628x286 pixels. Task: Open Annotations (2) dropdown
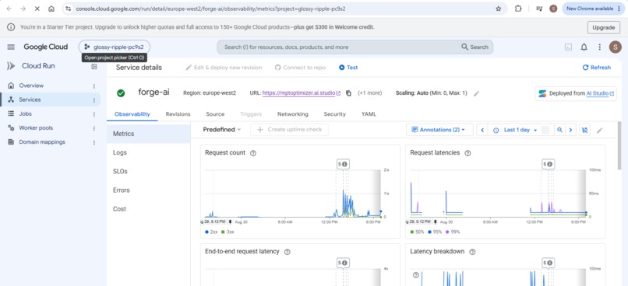pos(439,130)
